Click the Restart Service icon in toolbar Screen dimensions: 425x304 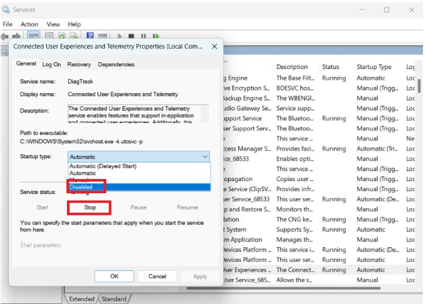point(156,36)
